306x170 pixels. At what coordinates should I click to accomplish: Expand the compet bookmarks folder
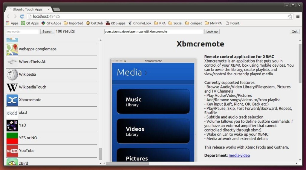pos(194,23)
